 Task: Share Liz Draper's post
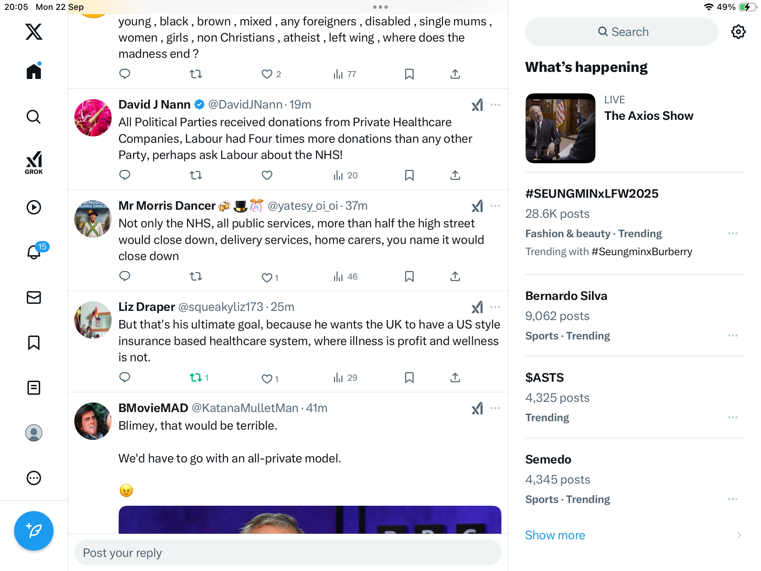tap(455, 378)
